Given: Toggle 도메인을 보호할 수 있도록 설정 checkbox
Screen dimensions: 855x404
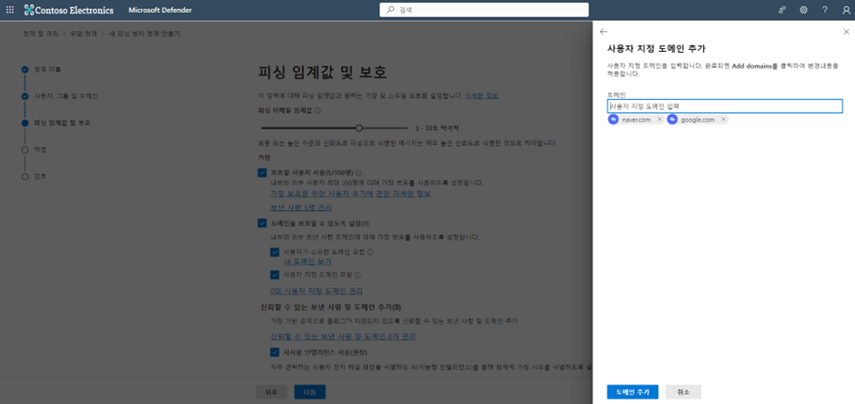Looking at the screenshot, I should tap(262, 223).
